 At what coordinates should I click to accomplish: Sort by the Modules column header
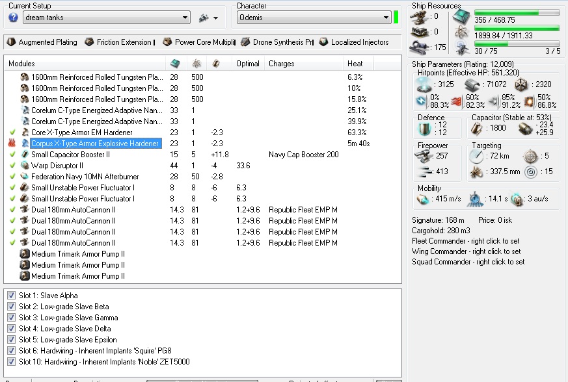[x=85, y=64]
